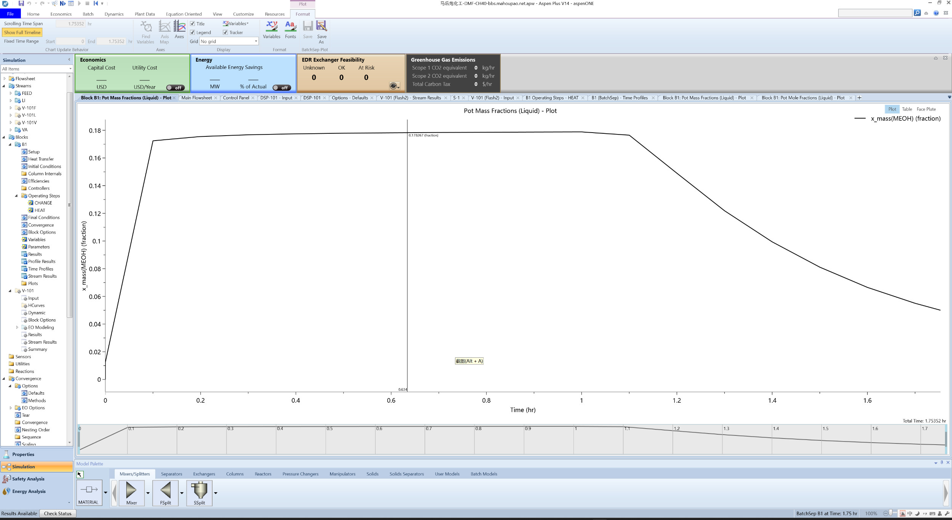This screenshot has height=520, width=952.
Task: Click the Simulation environment button
Action: click(x=37, y=467)
